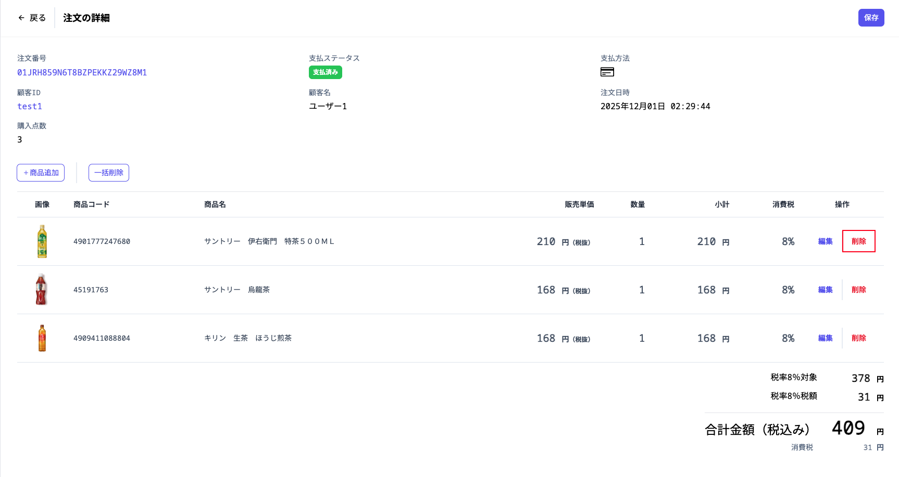Save the order with 保存 button
Viewport: 899px width, 477px height.
871,18
